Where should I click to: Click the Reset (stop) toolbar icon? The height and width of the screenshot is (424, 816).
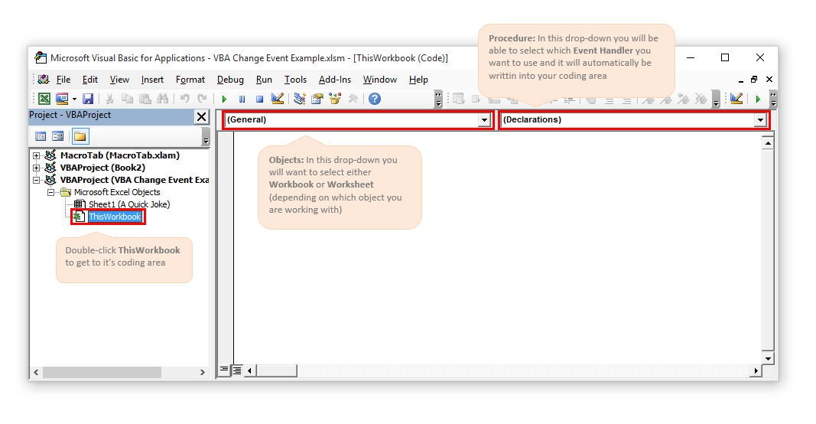(259, 99)
